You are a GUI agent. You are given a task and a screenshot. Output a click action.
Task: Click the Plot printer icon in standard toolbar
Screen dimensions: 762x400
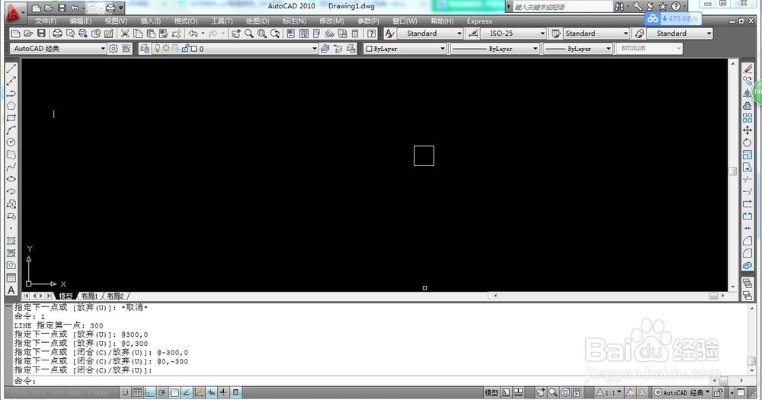[57, 34]
